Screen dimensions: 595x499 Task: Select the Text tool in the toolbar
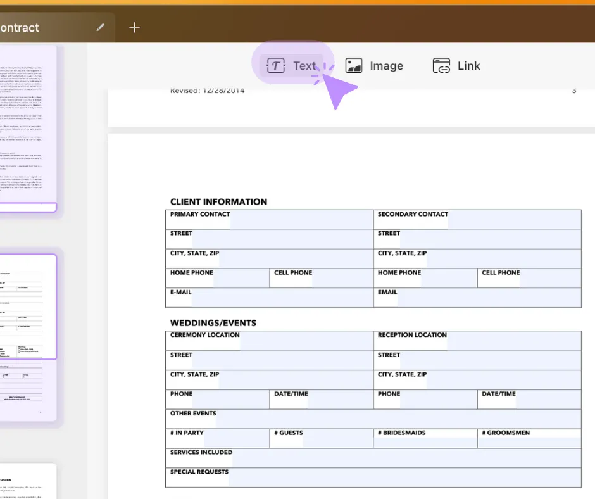pos(294,65)
